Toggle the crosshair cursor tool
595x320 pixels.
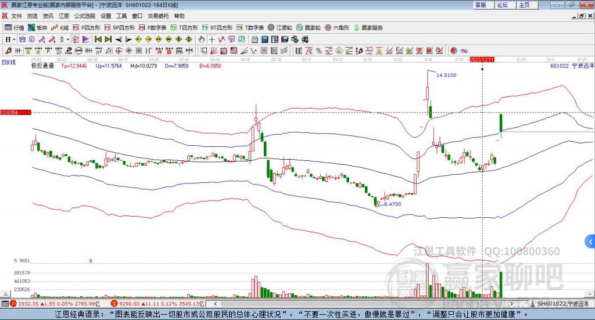pos(212,39)
